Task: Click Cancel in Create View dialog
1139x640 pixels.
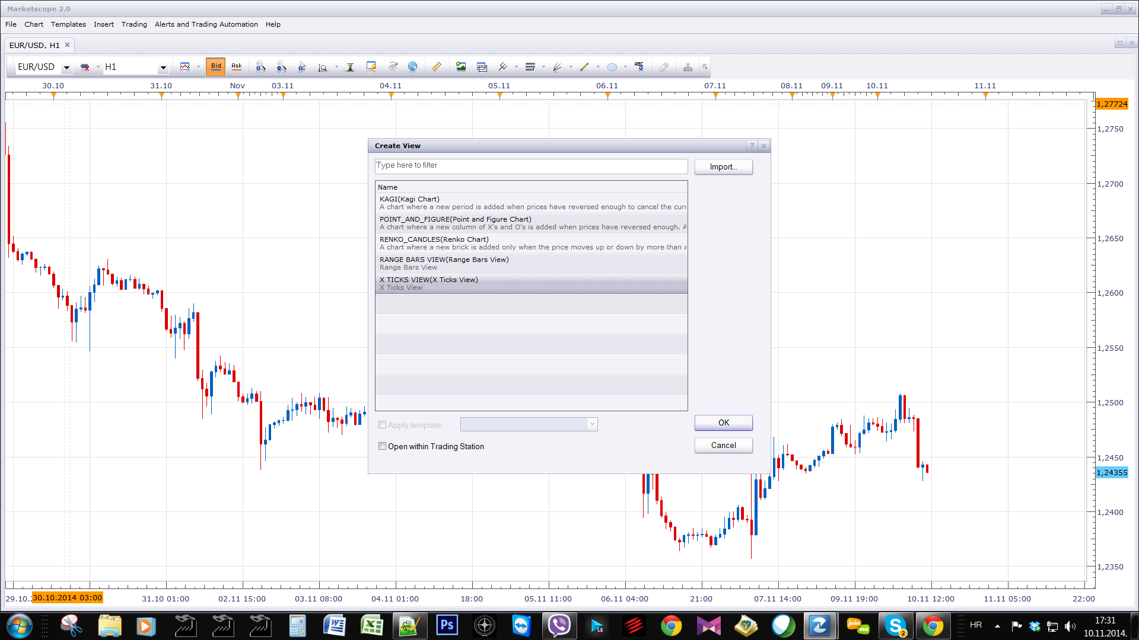Action: click(x=724, y=445)
